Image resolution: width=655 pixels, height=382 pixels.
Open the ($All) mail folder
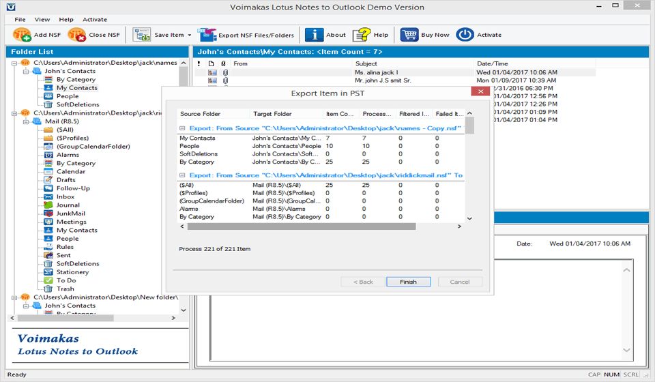pos(65,130)
